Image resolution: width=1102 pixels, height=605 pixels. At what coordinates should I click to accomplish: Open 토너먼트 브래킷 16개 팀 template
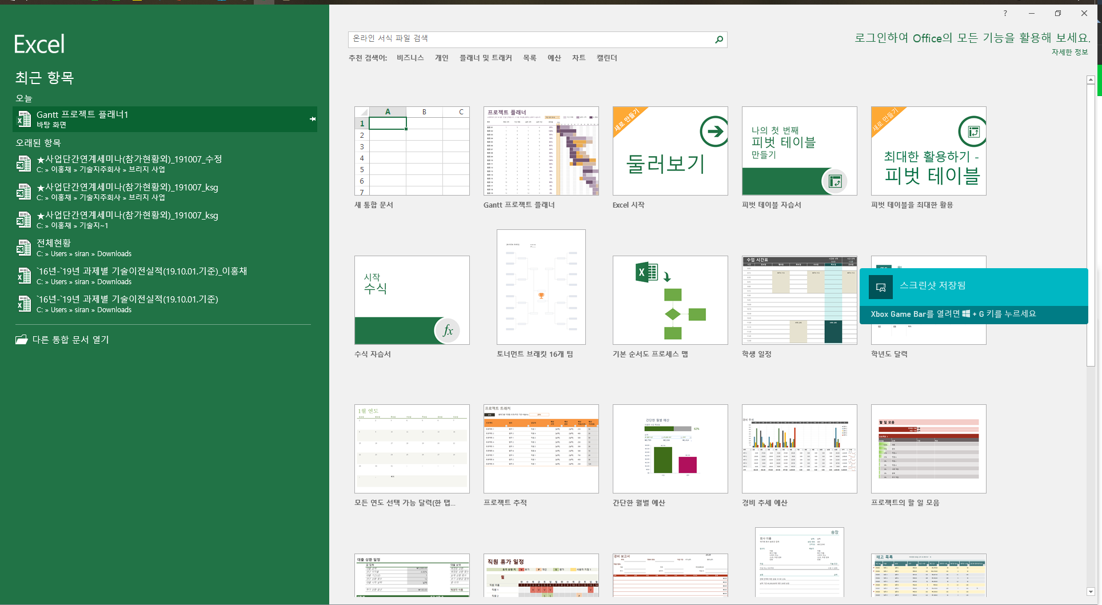[541, 287]
